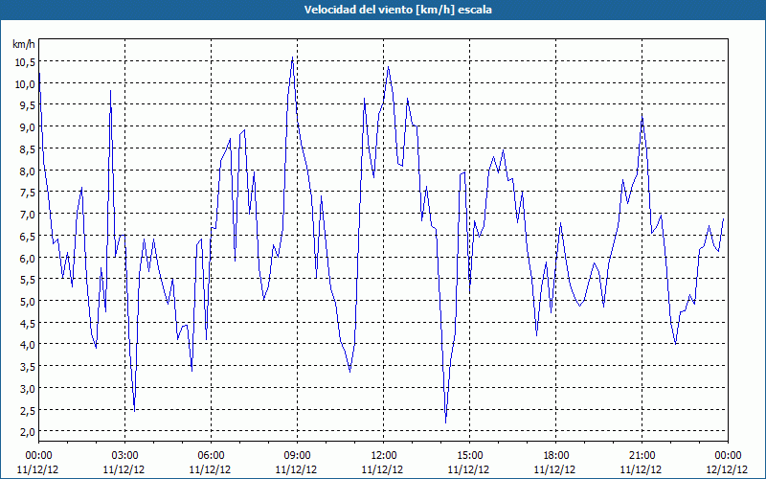Click the "7,5" y-axis value

coord(27,193)
